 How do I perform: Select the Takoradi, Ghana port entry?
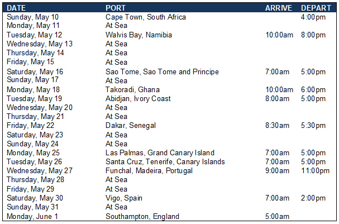[x=132, y=89]
